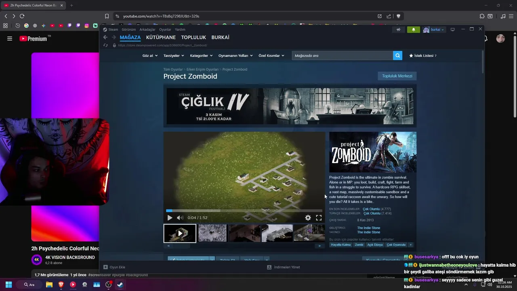Open The Indie Stone developer link
This screenshot has width=517, height=291.
click(x=368, y=228)
